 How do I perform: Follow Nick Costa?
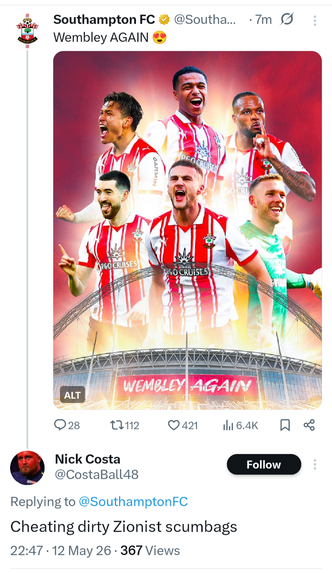pos(264,465)
